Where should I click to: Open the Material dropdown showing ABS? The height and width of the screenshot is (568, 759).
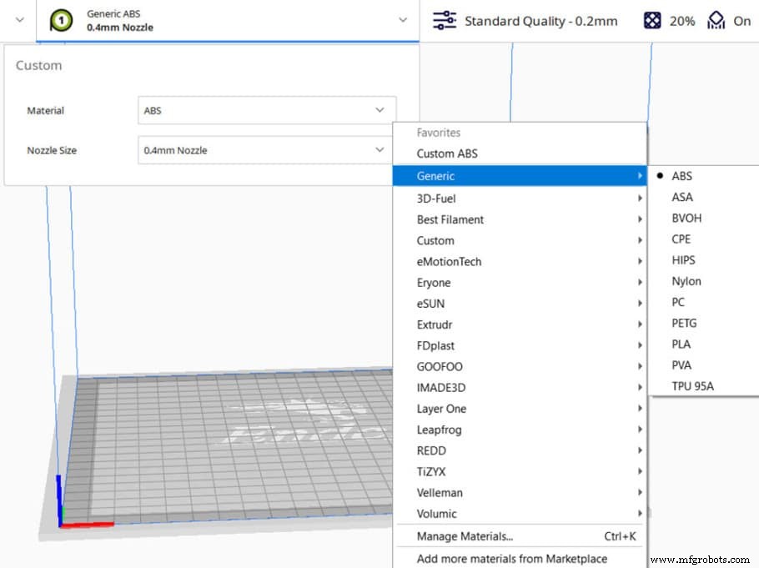pos(267,110)
